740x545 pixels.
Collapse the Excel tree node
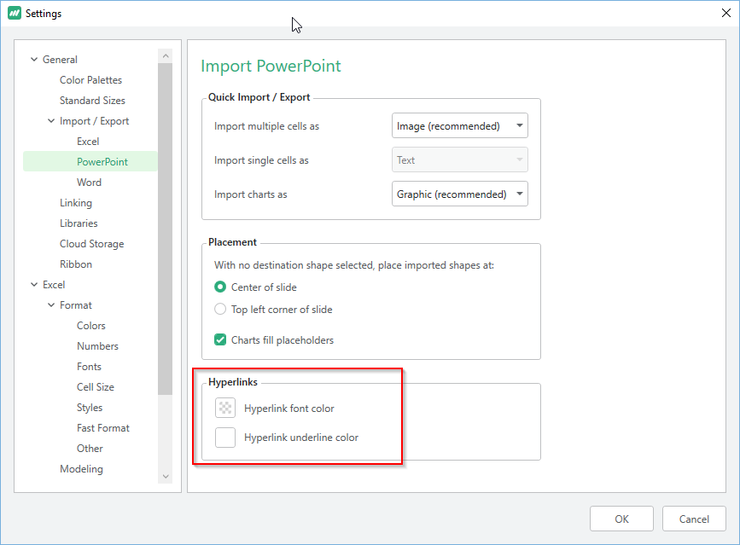tap(34, 285)
